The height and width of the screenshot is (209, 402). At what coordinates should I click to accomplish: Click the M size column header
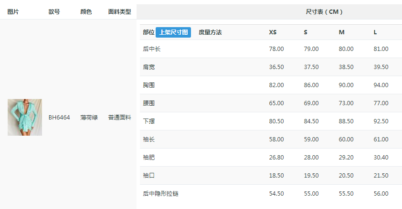tap(341, 32)
